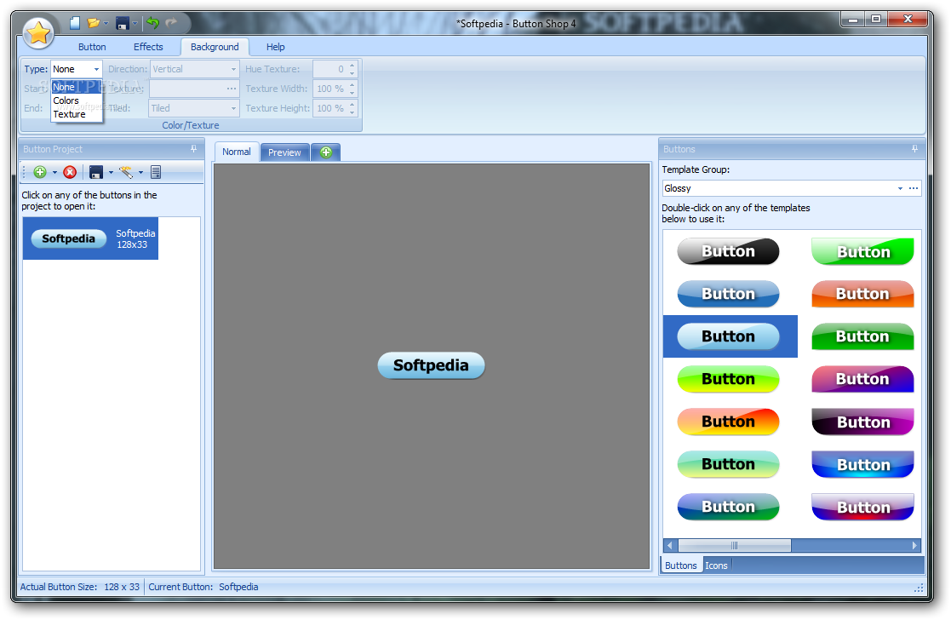Switch to the Normal state tab
Viewport: 951px width, 620px height.
237,152
